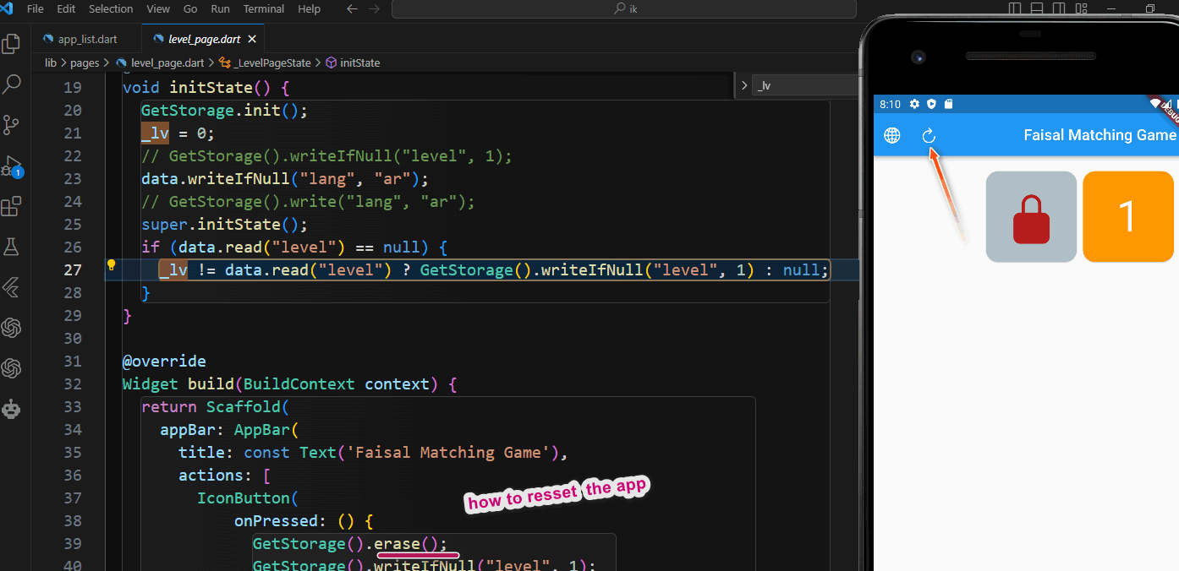Open the Source Control sidebar view
This screenshot has height=571, width=1179.
coord(12,125)
